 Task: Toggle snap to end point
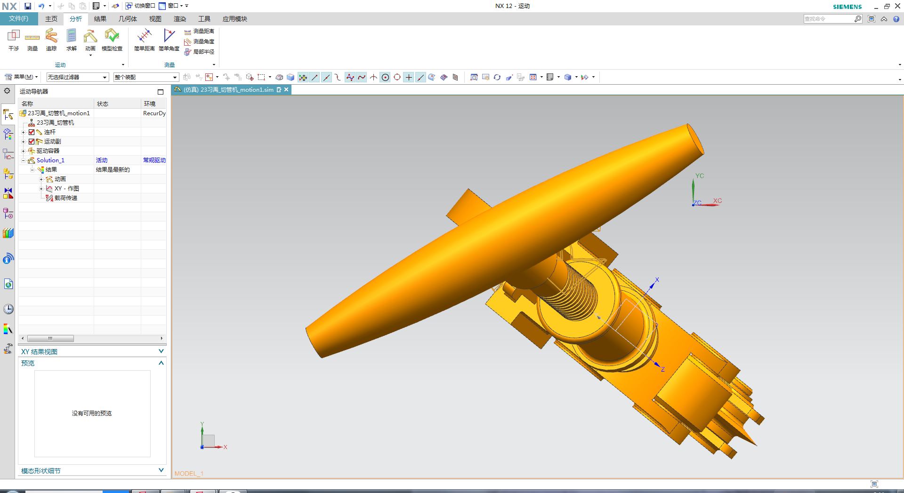(x=315, y=77)
